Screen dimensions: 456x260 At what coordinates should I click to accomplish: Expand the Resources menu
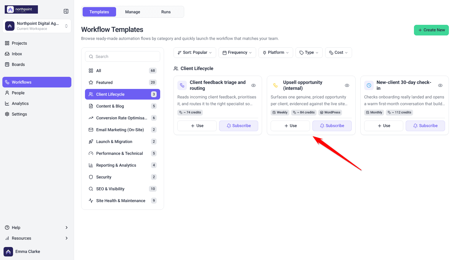click(37, 238)
